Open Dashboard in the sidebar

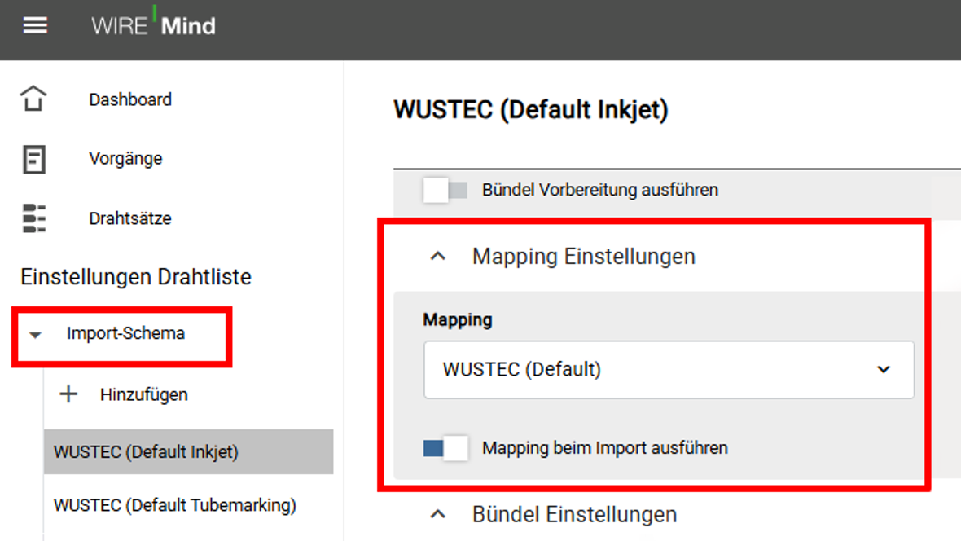(x=130, y=99)
